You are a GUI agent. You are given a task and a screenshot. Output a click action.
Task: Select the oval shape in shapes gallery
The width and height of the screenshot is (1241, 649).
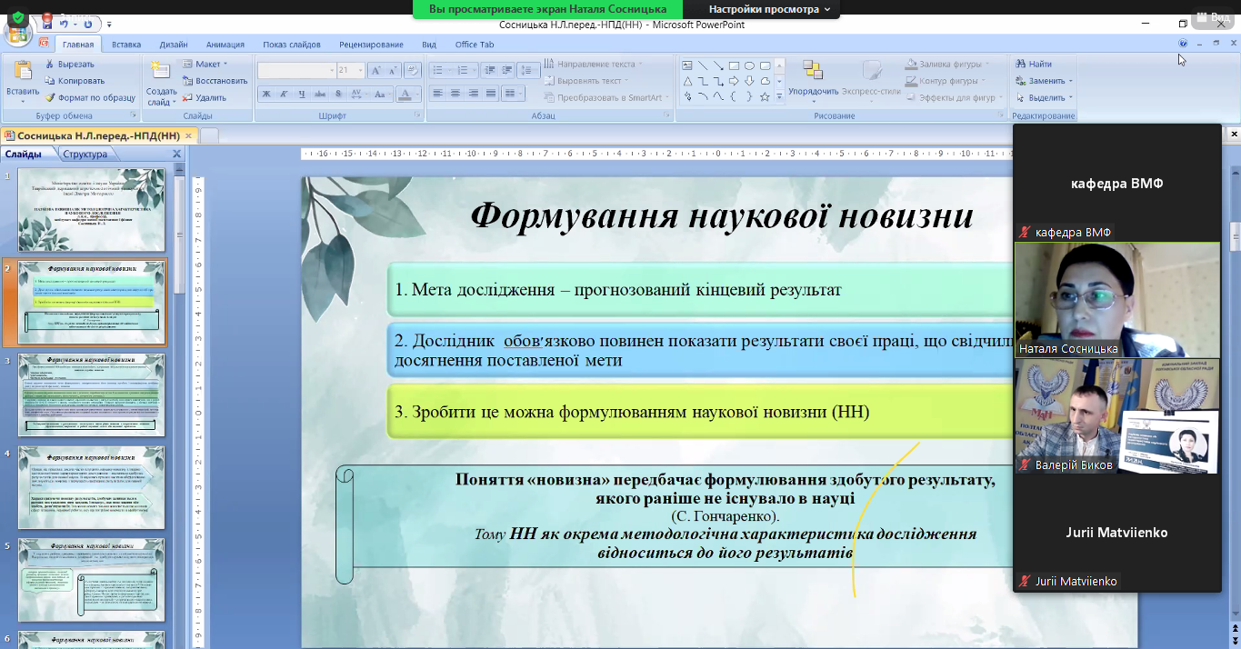[749, 65]
